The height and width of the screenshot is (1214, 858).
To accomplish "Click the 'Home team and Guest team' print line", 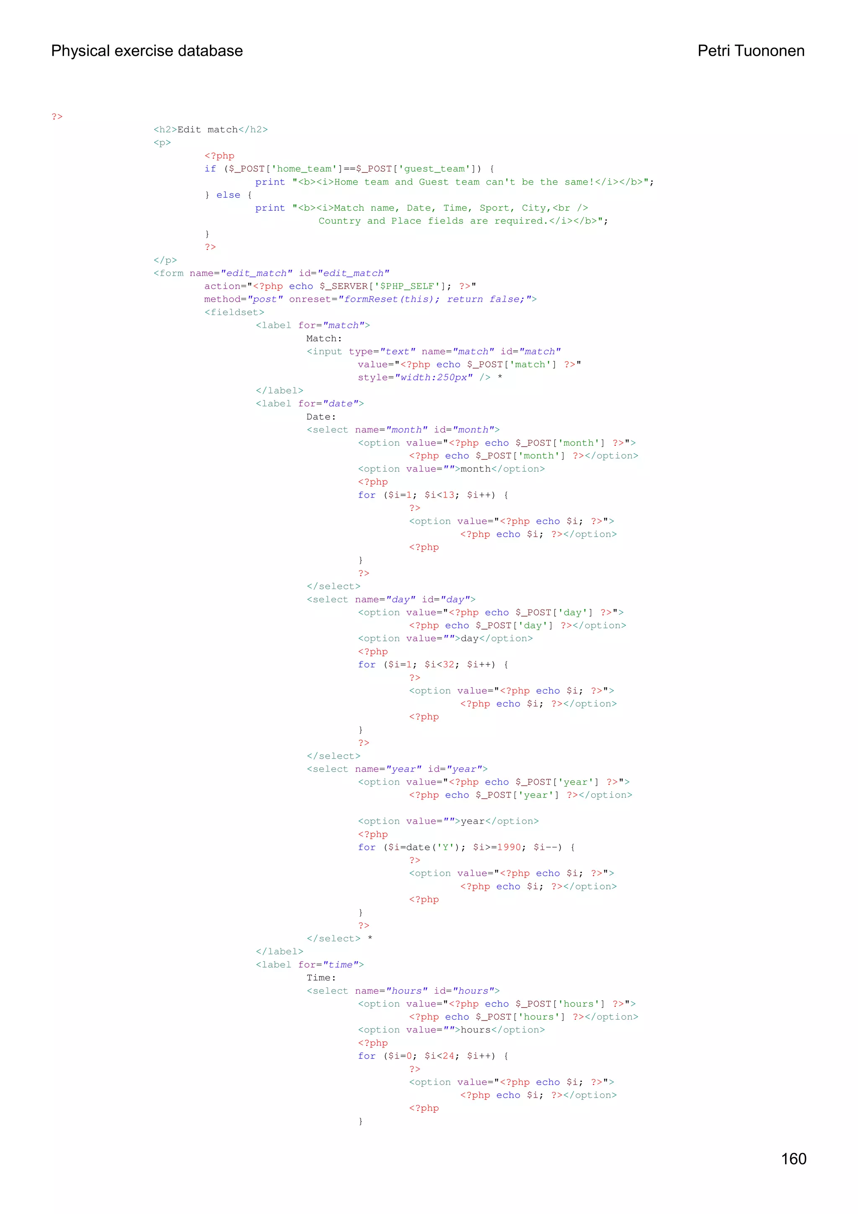I will 454,182.
